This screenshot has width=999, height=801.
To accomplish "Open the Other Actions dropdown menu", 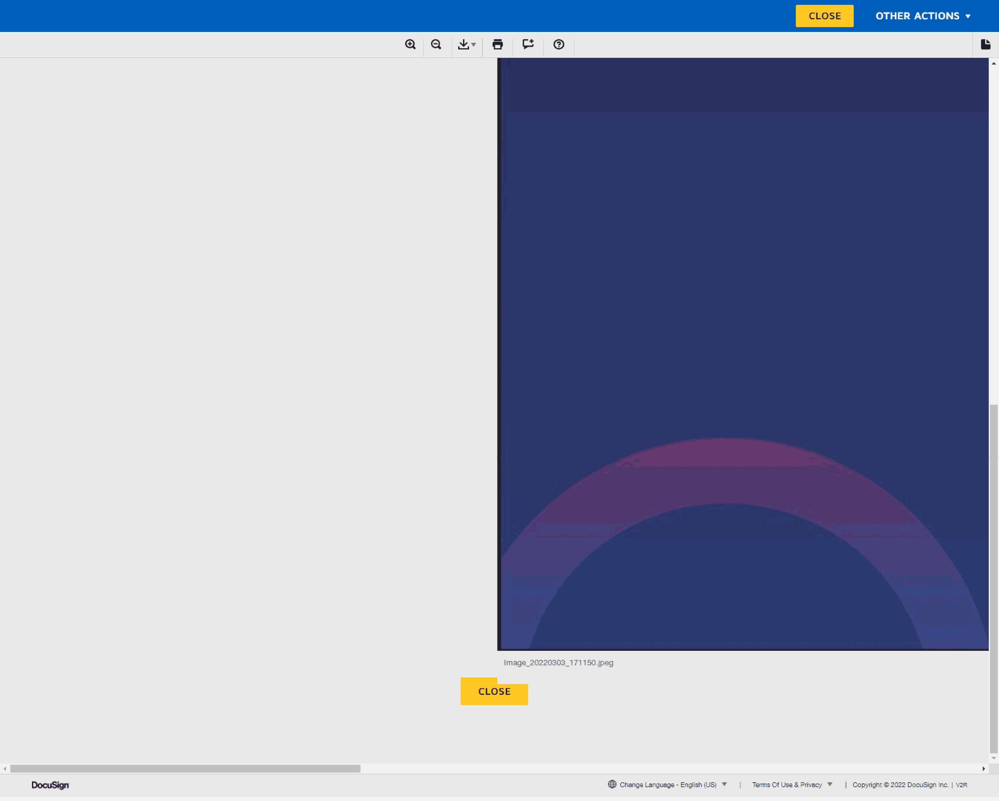I will 922,16.
